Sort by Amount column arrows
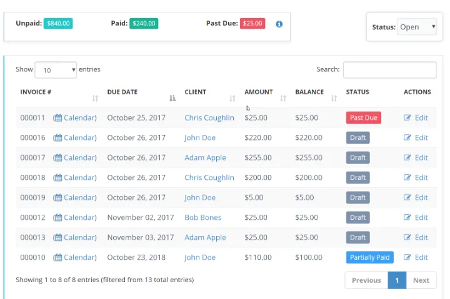 283,99
